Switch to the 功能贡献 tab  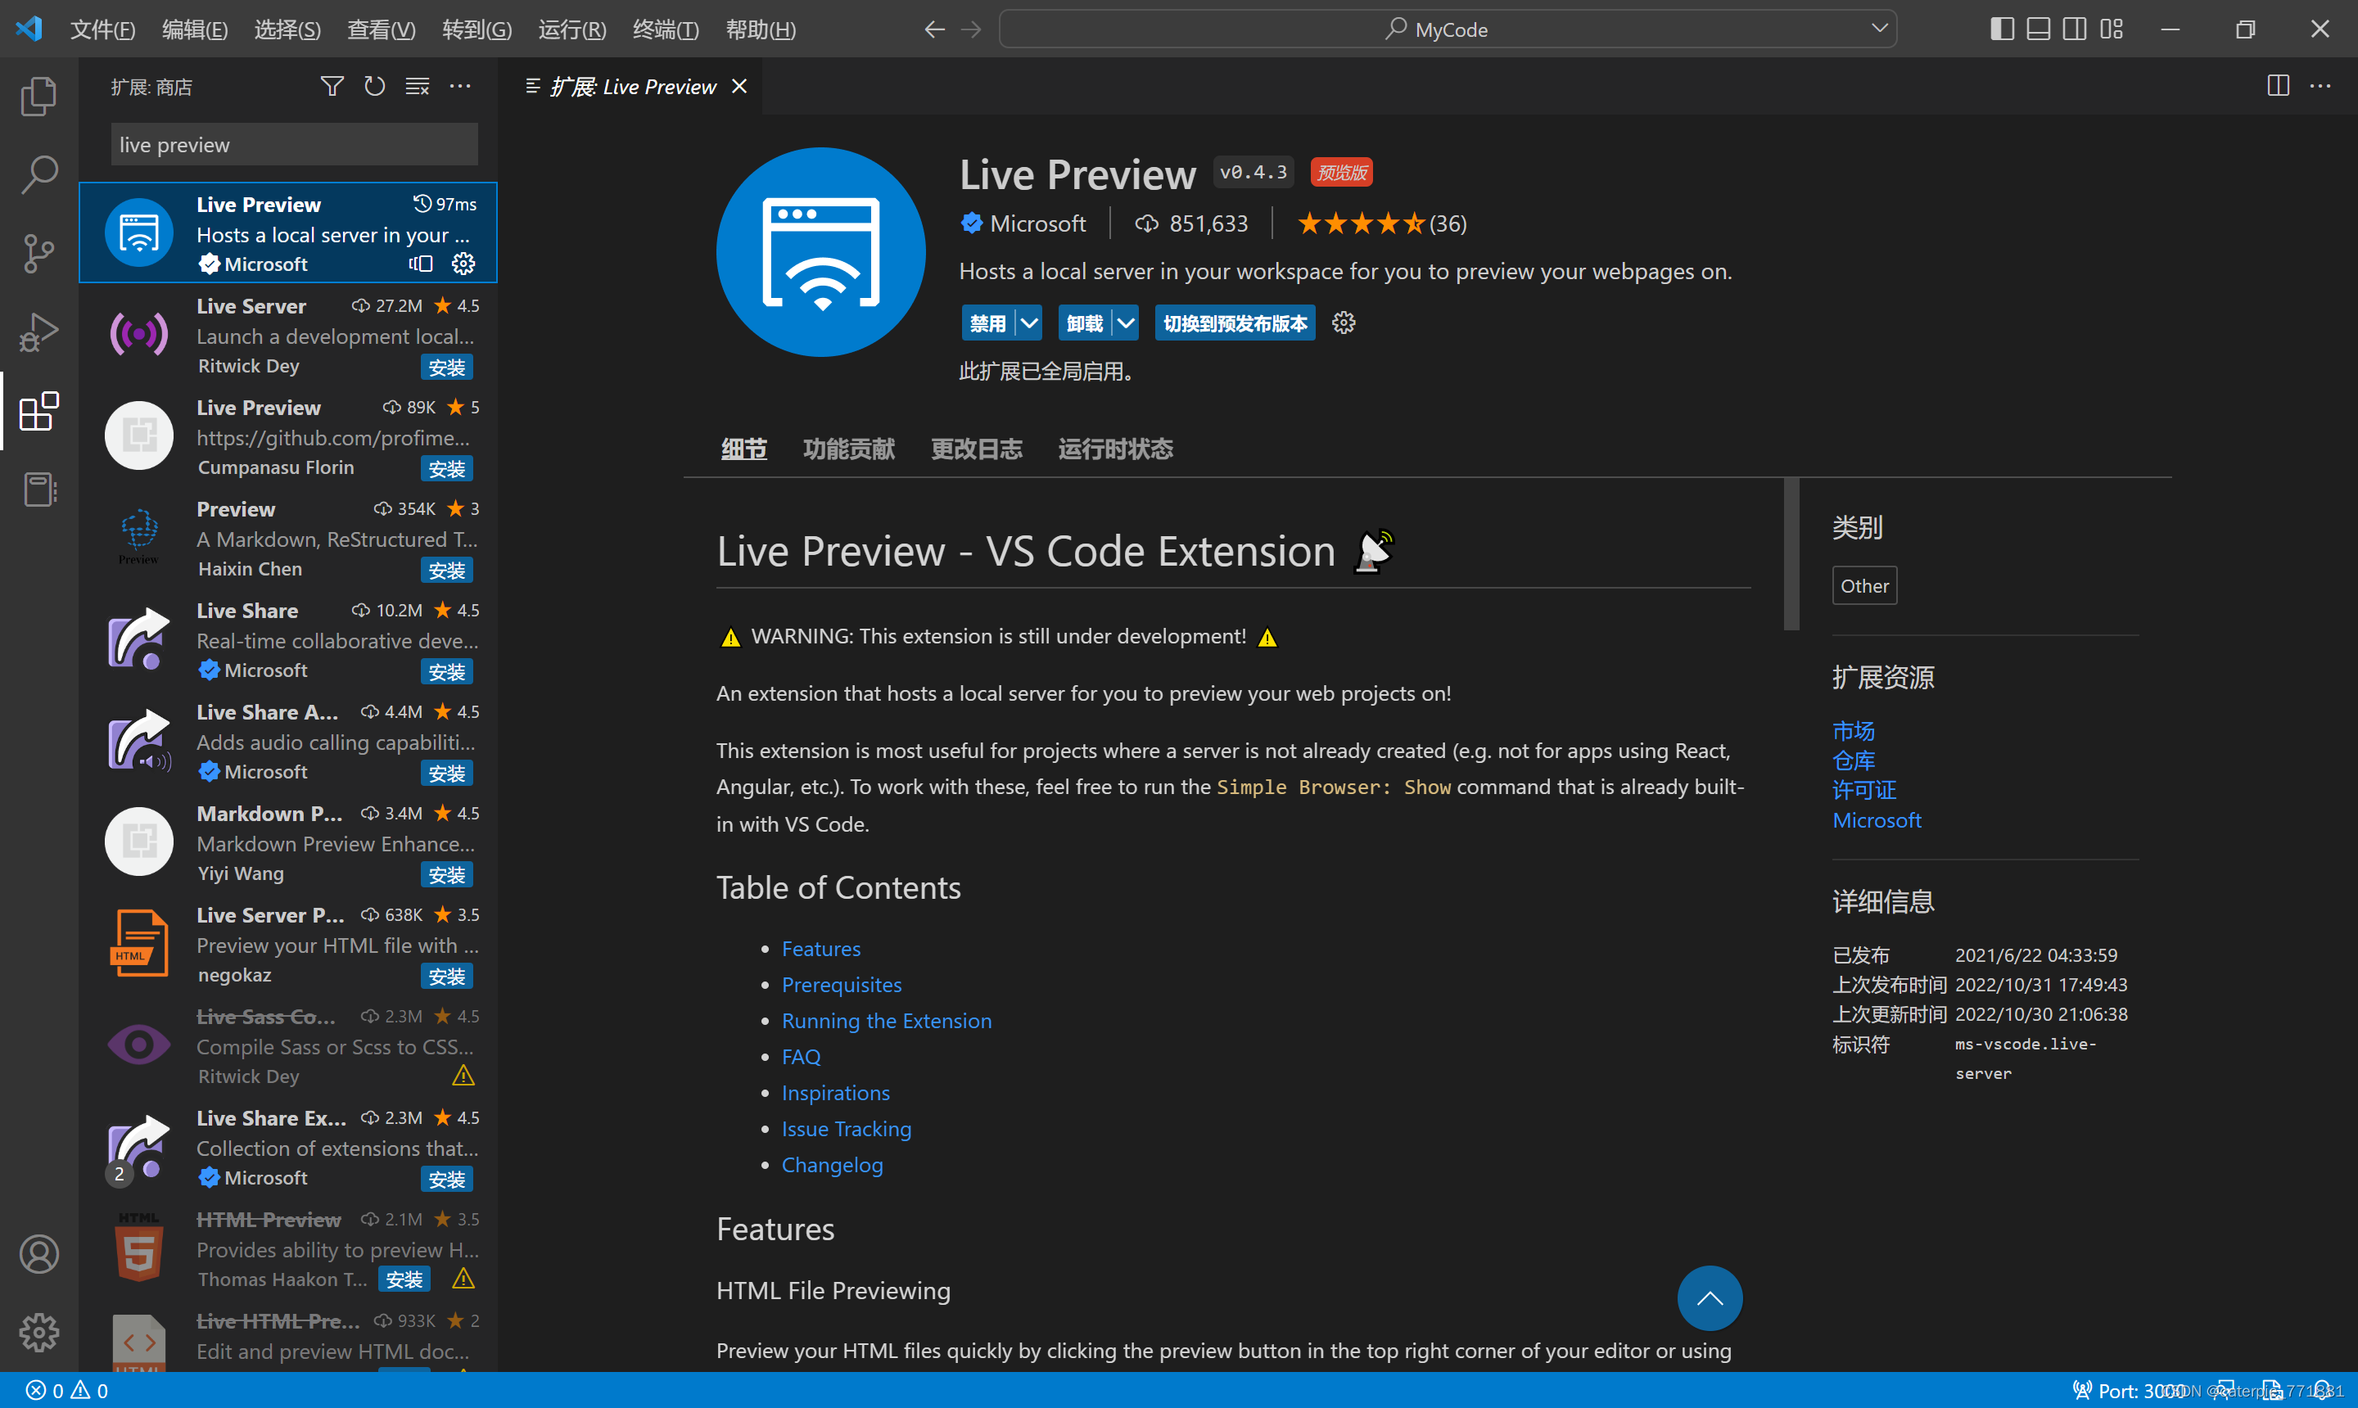pos(848,449)
